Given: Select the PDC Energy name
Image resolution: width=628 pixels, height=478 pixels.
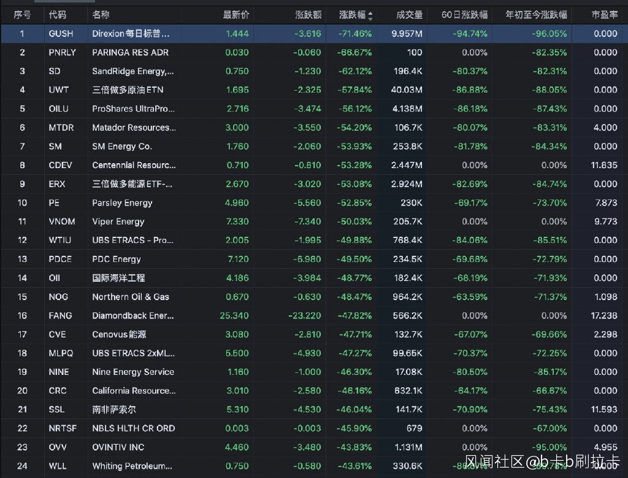Looking at the screenshot, I should (116, 259).
